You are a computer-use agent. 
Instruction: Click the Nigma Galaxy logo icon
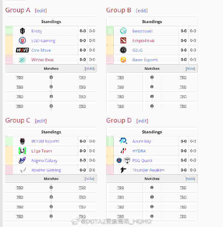22,160
